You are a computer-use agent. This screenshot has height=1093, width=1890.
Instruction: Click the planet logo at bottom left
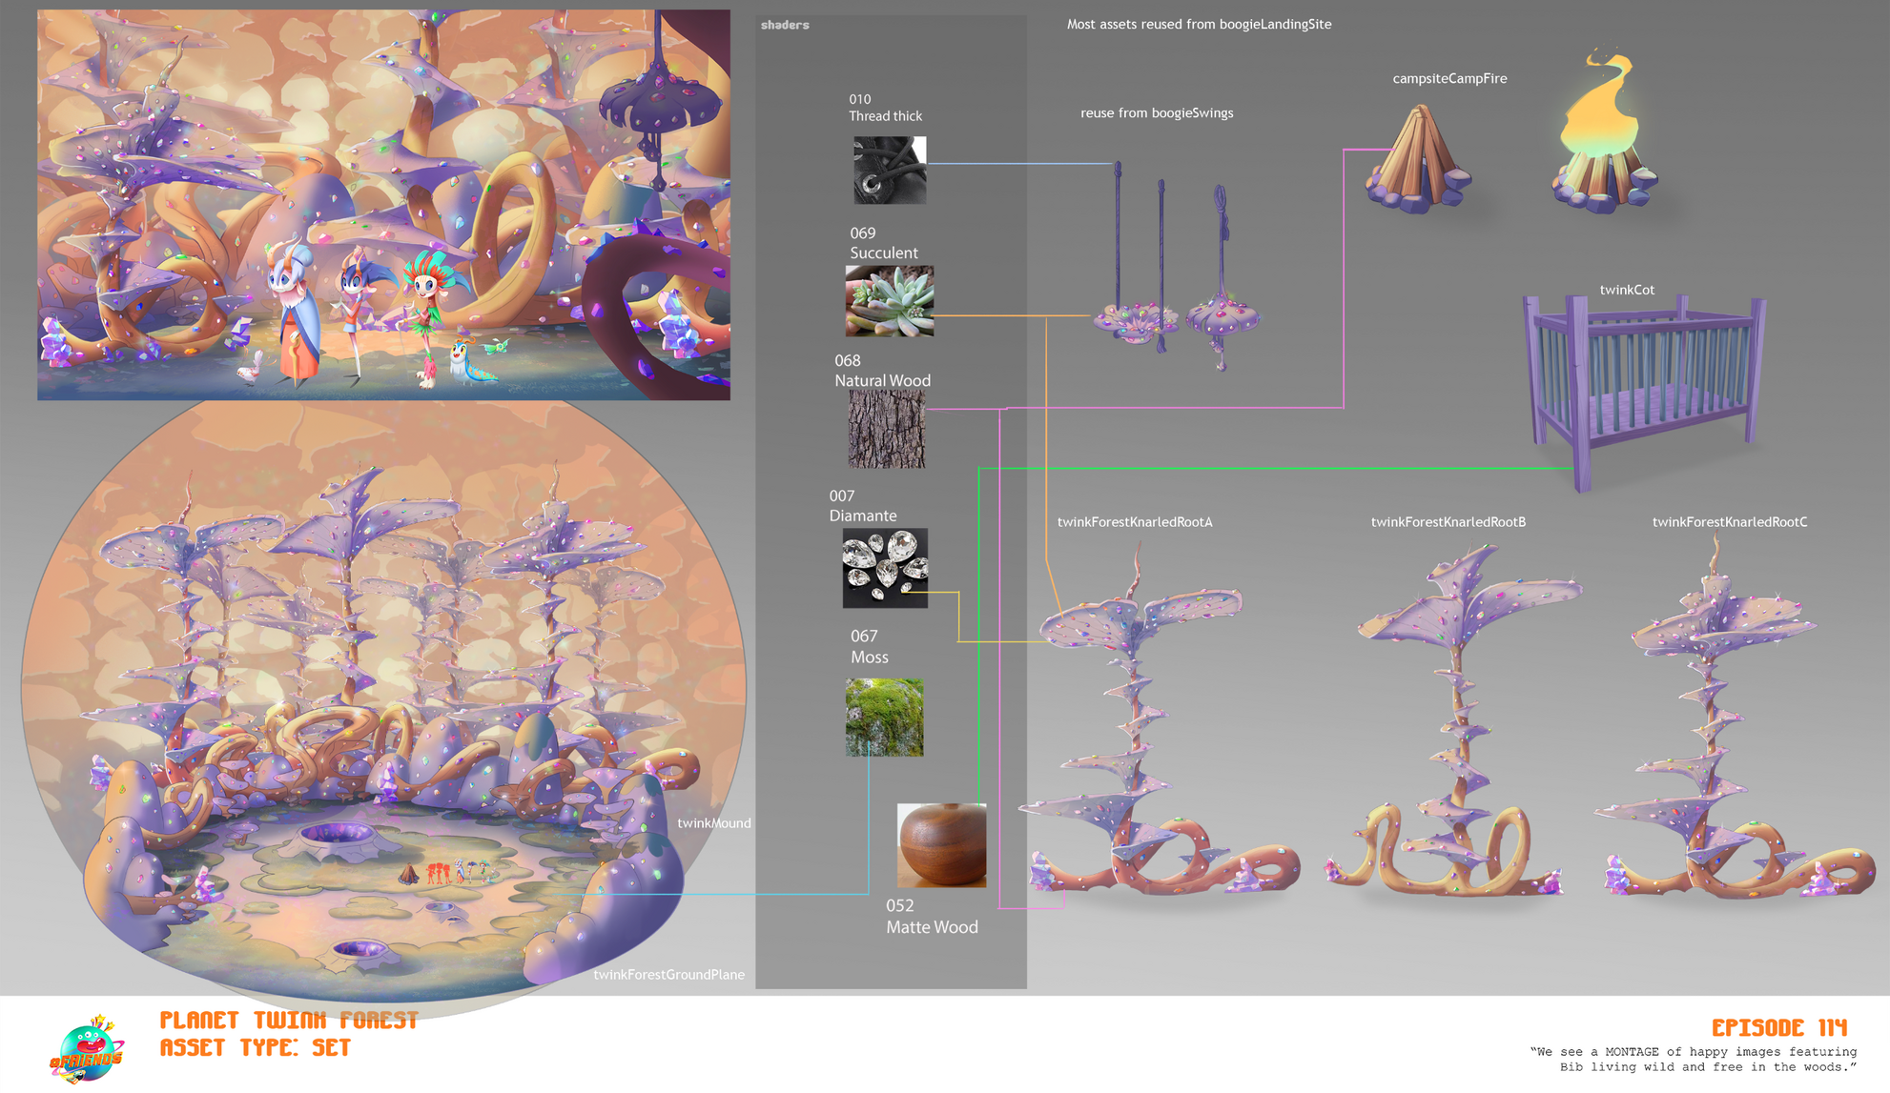click(87, 1049)
